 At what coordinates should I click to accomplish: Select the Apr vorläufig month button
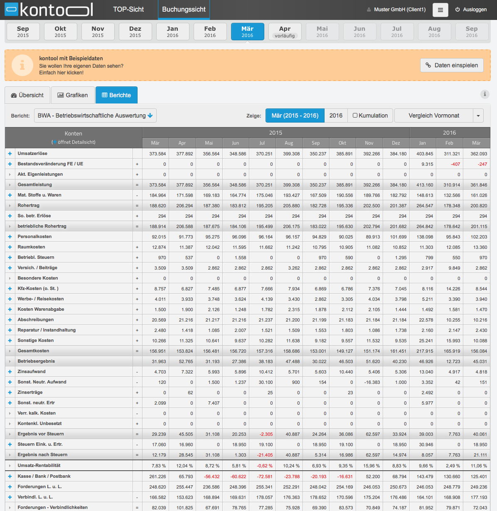pos(285,32)
